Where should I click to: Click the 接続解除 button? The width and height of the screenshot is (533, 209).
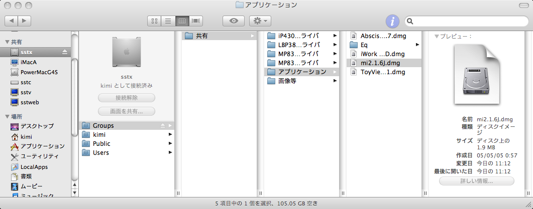(x=126, y=98)
